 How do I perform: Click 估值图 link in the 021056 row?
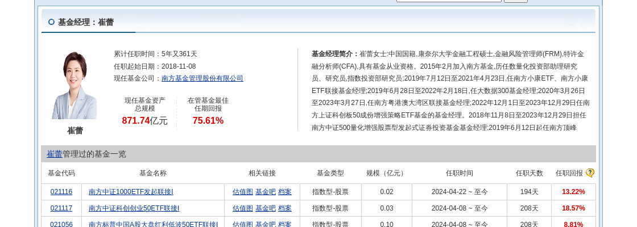click(x=242, y=224)
